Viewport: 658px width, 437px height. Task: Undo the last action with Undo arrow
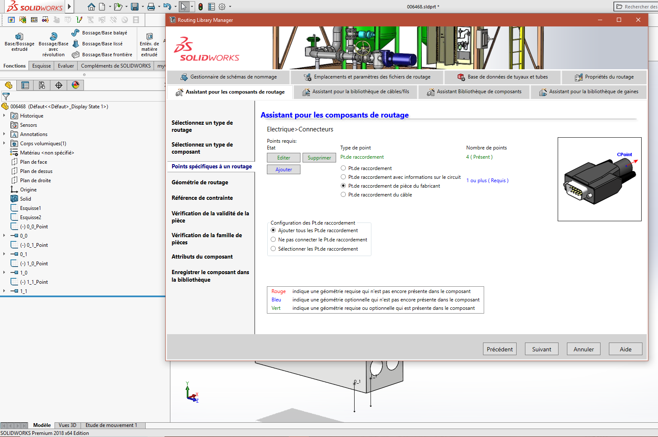[167, 7]
